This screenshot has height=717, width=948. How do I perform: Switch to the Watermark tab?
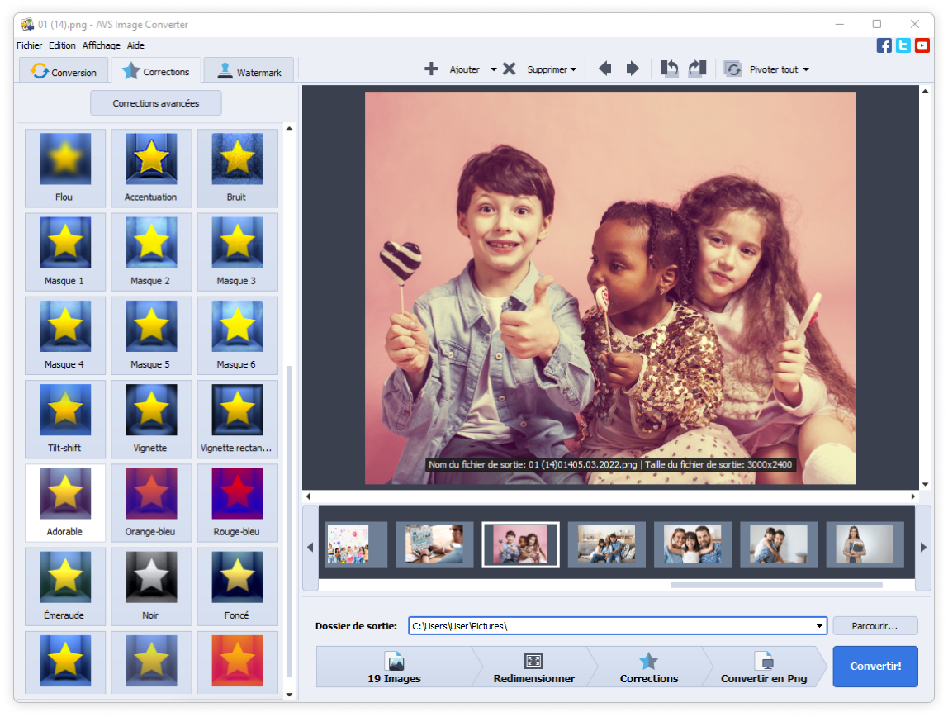click(x=249, y=72)
